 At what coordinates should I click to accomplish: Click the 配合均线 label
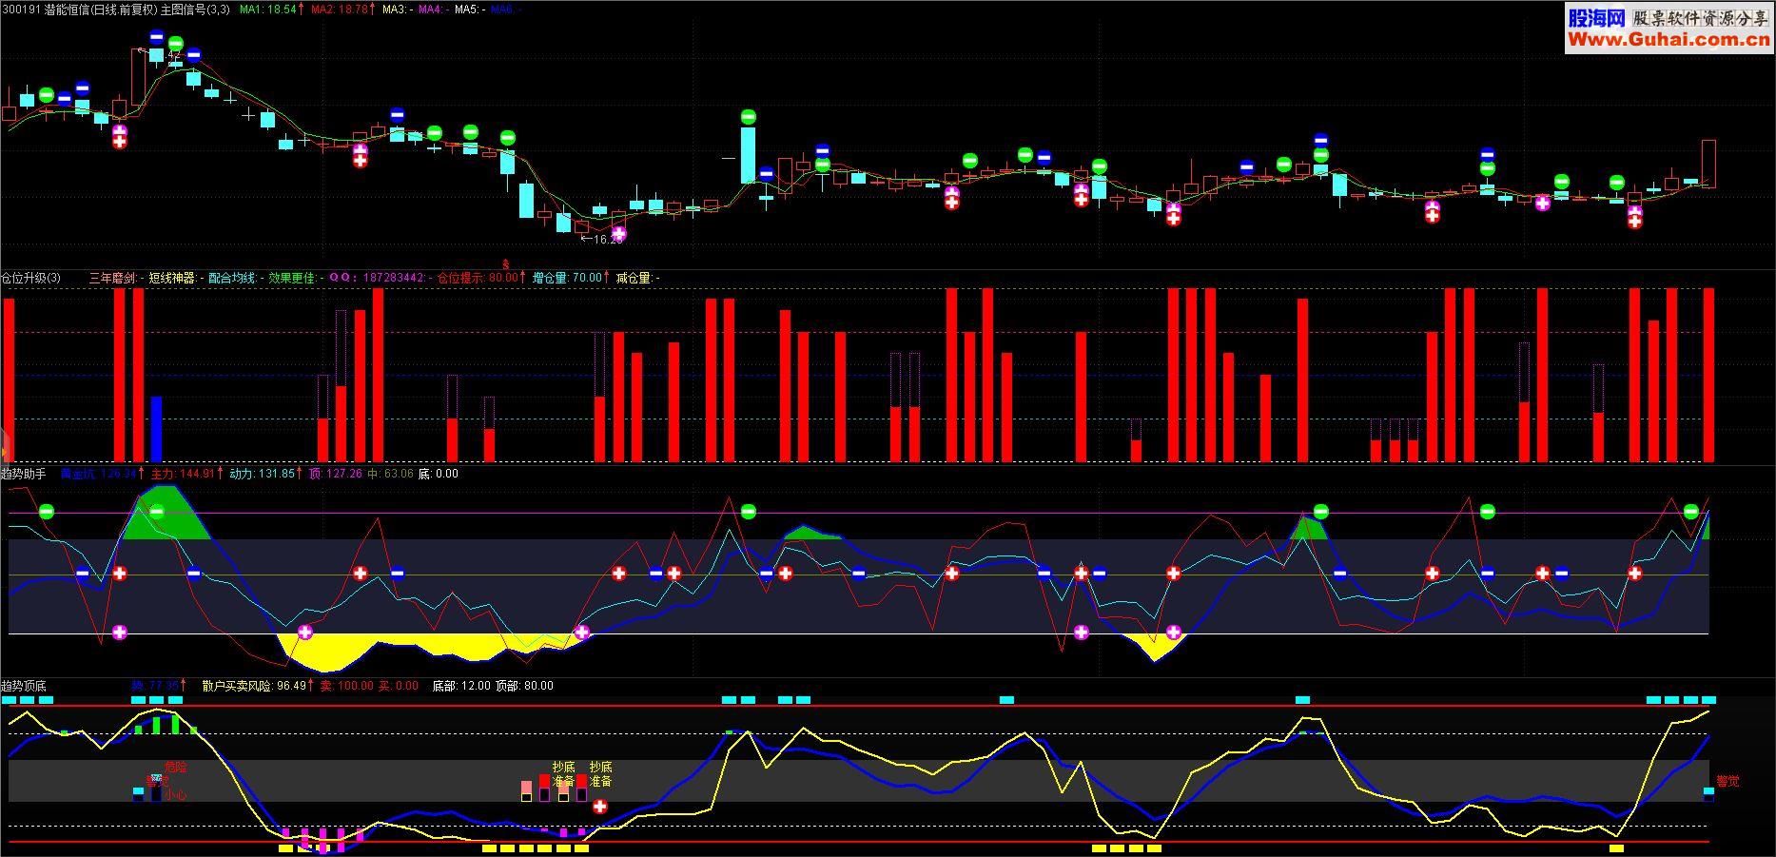click(x=233, y=278)
